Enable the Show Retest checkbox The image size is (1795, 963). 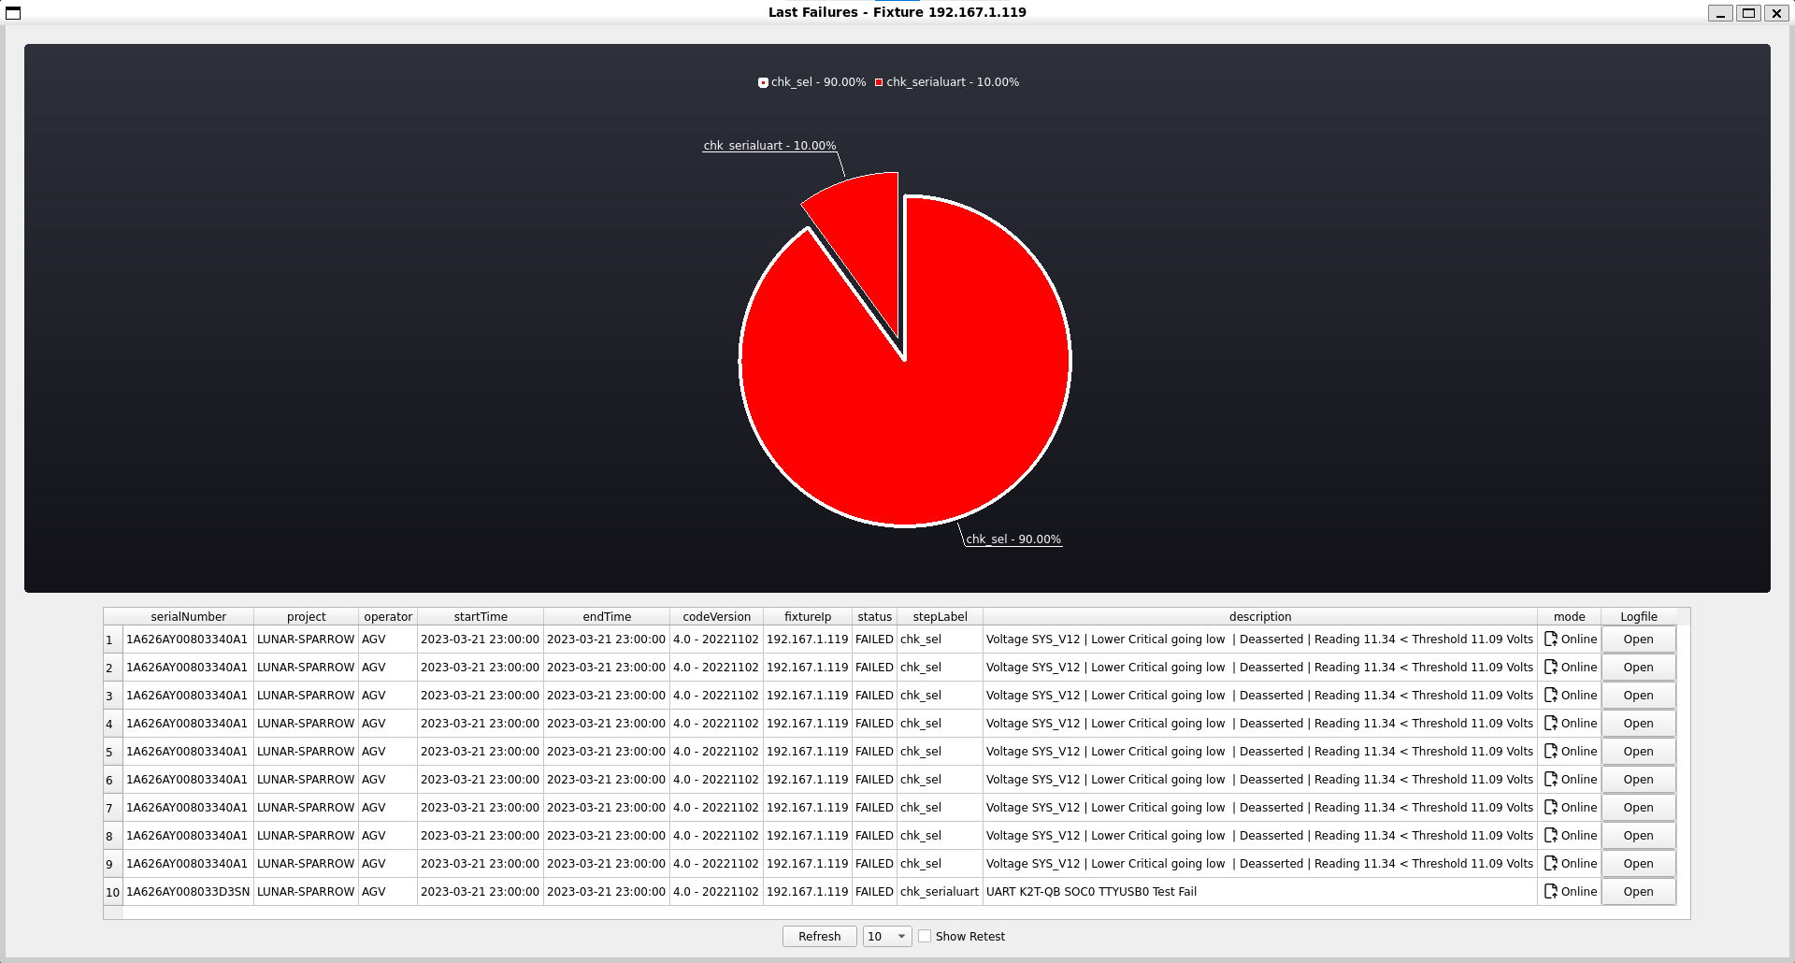pos(925,937)
